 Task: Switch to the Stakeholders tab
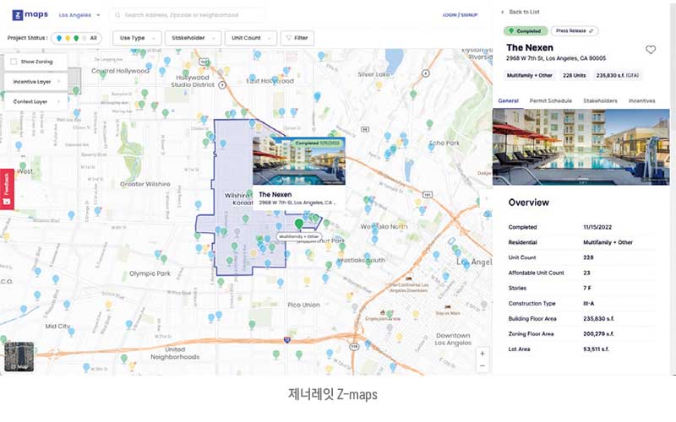coord(600,100)
